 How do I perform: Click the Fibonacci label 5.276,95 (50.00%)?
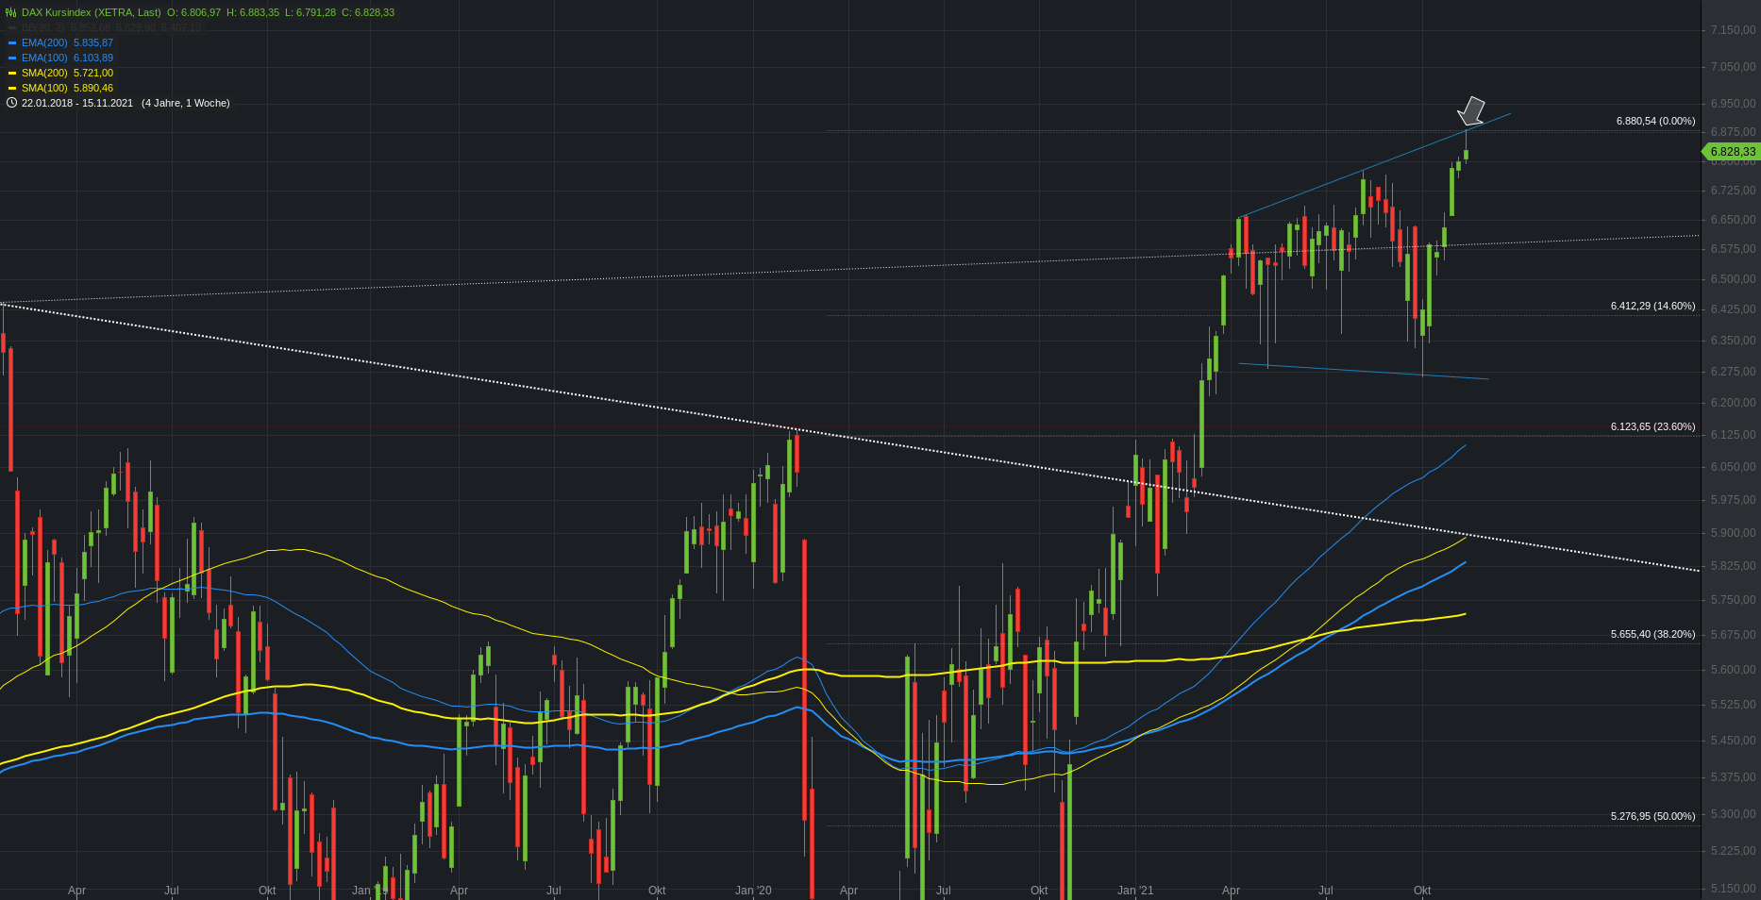(x=1652, y=816)
